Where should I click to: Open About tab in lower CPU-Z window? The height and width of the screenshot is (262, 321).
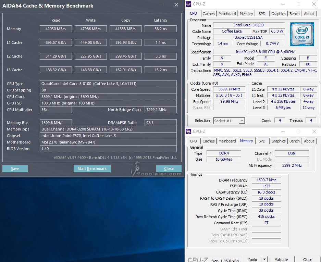309,141
